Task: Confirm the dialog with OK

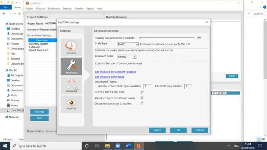Action: click(x=178, y=130)
